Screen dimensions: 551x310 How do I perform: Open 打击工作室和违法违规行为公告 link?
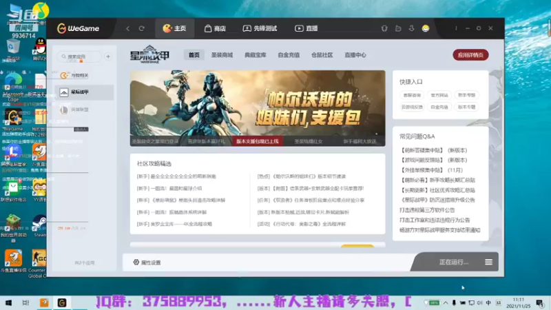[435, 220]
